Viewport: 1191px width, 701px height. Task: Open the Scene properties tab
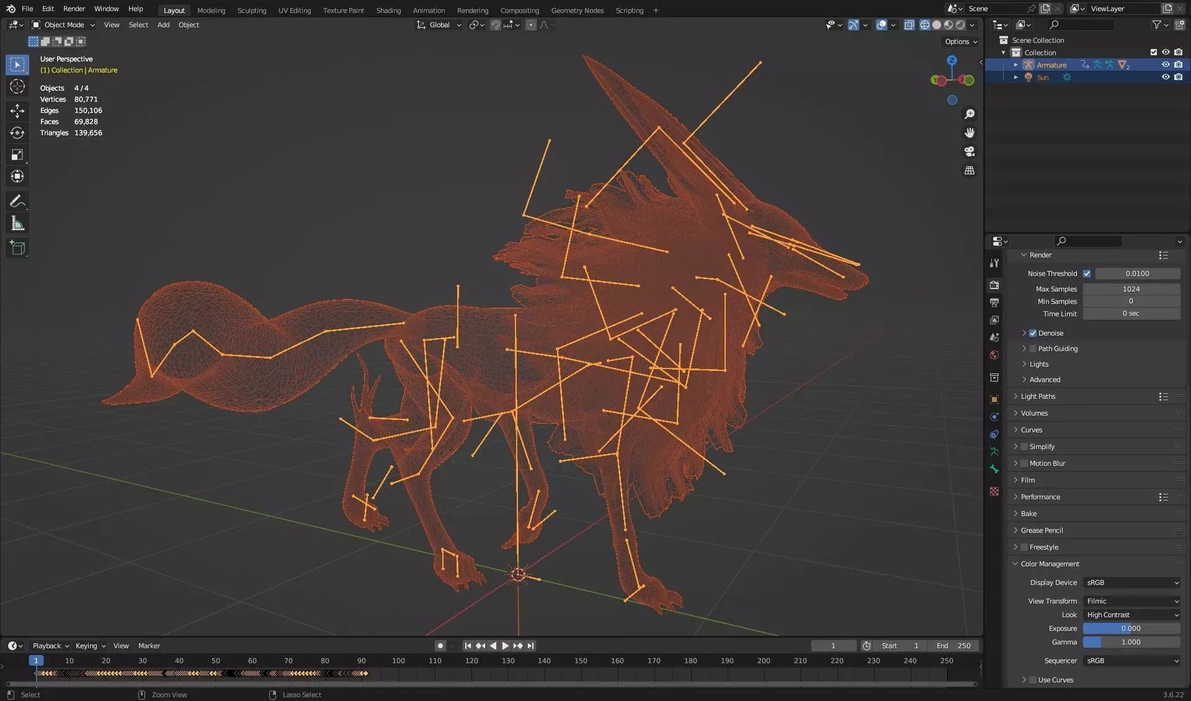994,337
